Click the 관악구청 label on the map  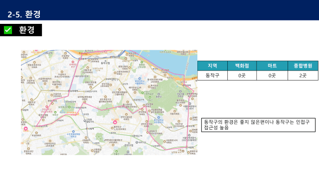point(129,146)
